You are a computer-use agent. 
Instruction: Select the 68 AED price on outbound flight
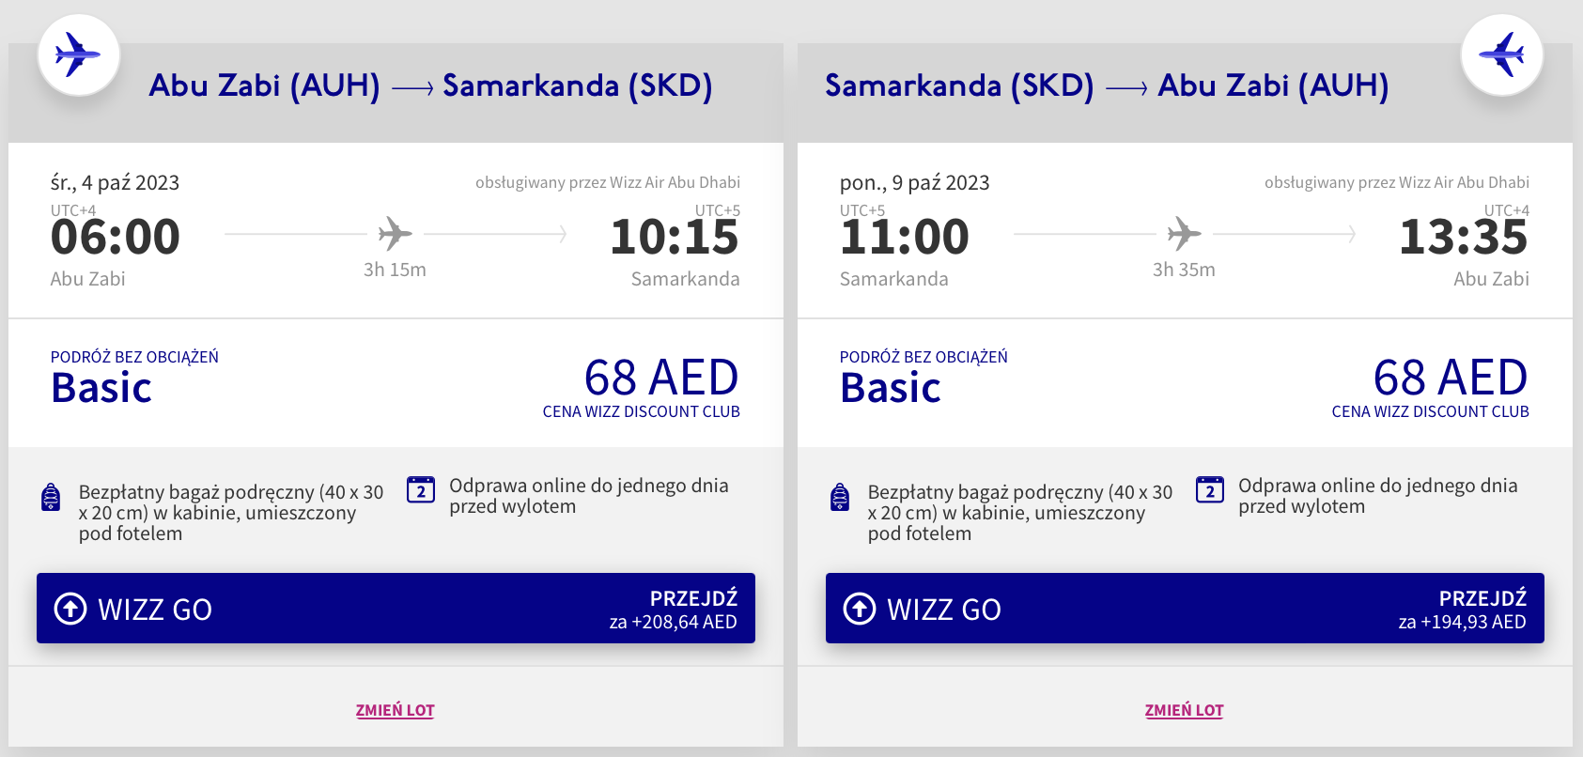[x=661, y=378]
